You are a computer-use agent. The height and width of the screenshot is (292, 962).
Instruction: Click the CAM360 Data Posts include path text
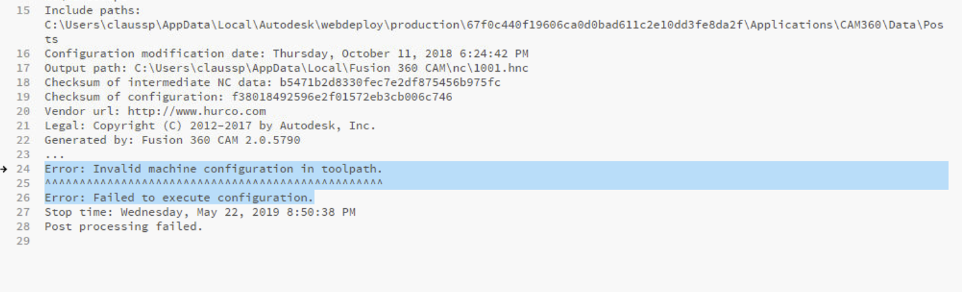(493, 25)
